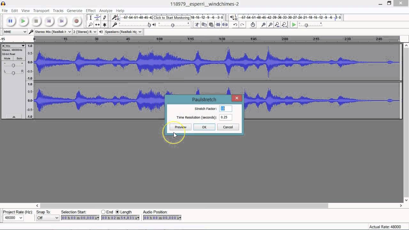409x230 pixels.
Task: Click the Time Resolution seconds field
Action: (x=226, y=117)
